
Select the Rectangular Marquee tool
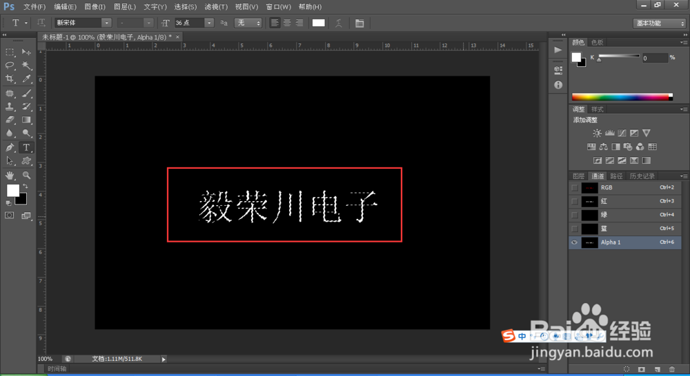(x=9, y=52)
